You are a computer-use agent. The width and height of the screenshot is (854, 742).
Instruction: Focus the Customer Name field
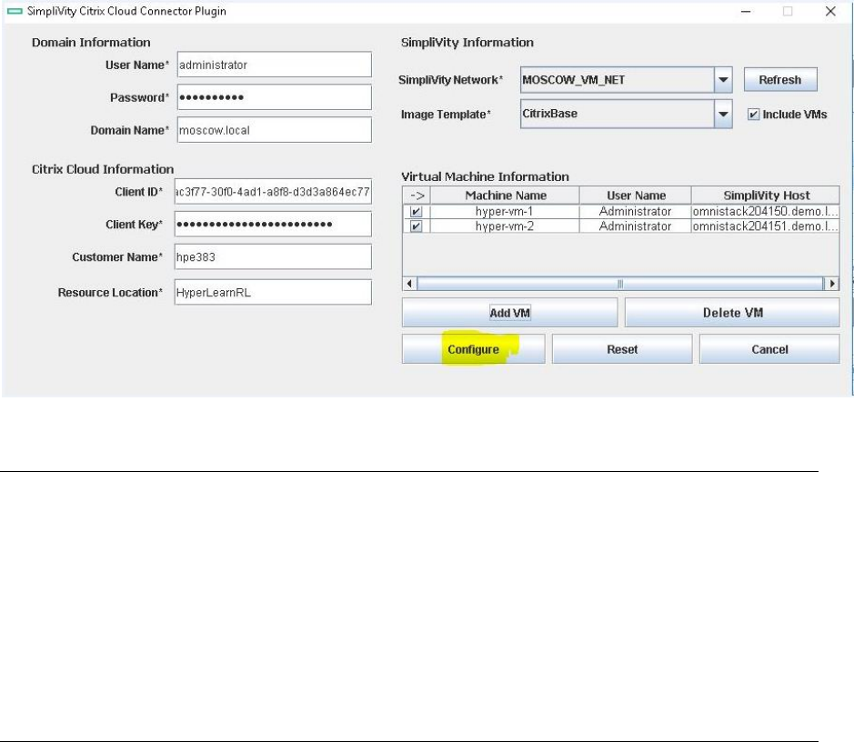[x=273, y=257]
